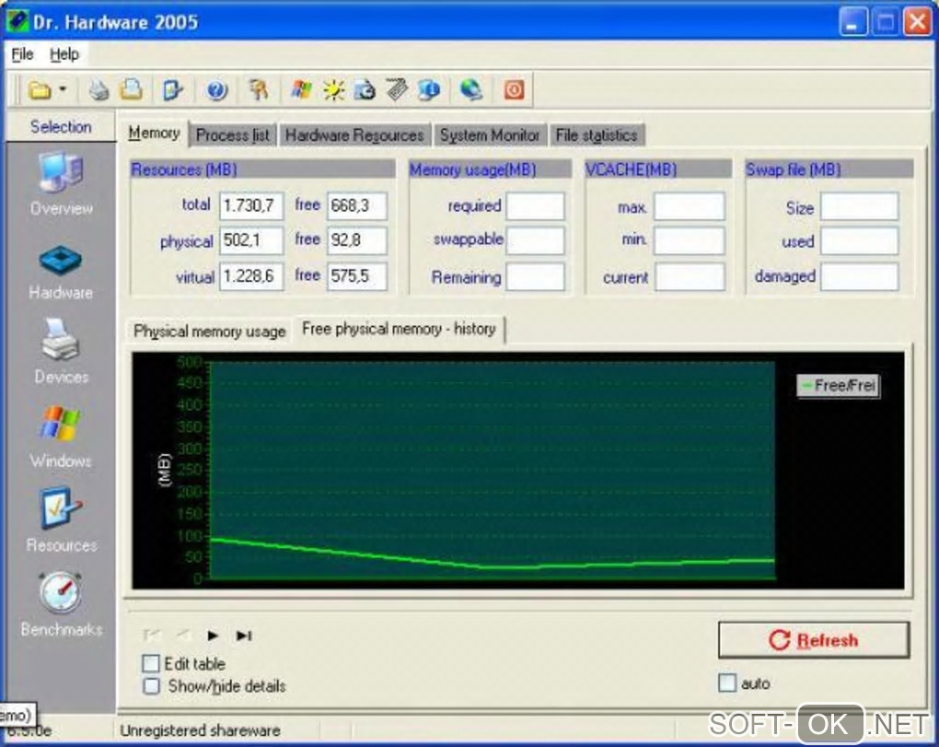Viewport: 939px width, 747px height.
Task: Click the Selection sidebar header
Action: point(61,127)
